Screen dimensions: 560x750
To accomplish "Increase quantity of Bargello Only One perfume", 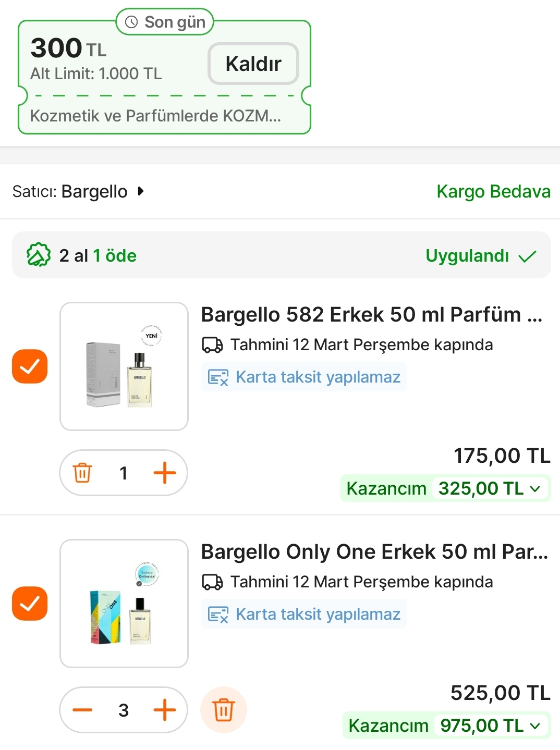I will point(165,710).
